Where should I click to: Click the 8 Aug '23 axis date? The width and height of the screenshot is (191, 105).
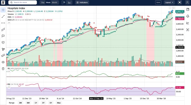(11, 99)
